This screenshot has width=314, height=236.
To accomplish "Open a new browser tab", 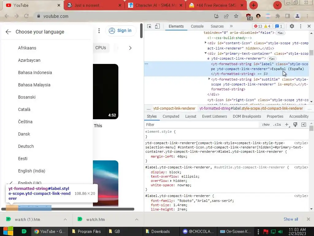I will pos(254,5).
